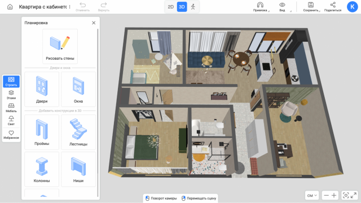Open project options three-dot menu
Image resolution: width=361 pixels, height=203 pixels.
click(70, 7)
